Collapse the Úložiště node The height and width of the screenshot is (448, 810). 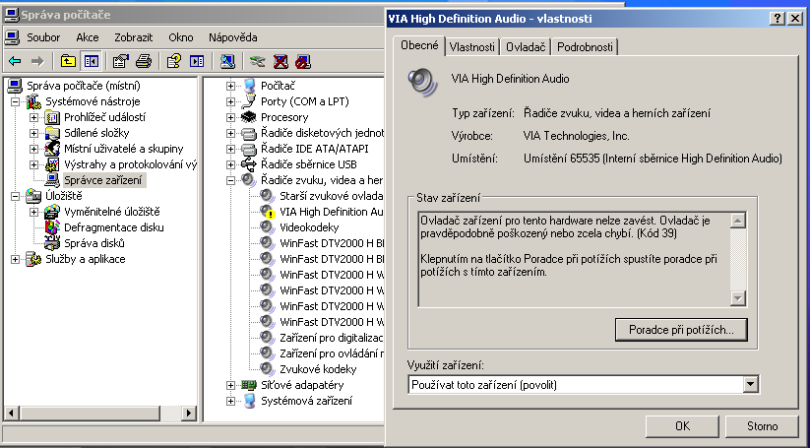point(16,196)
